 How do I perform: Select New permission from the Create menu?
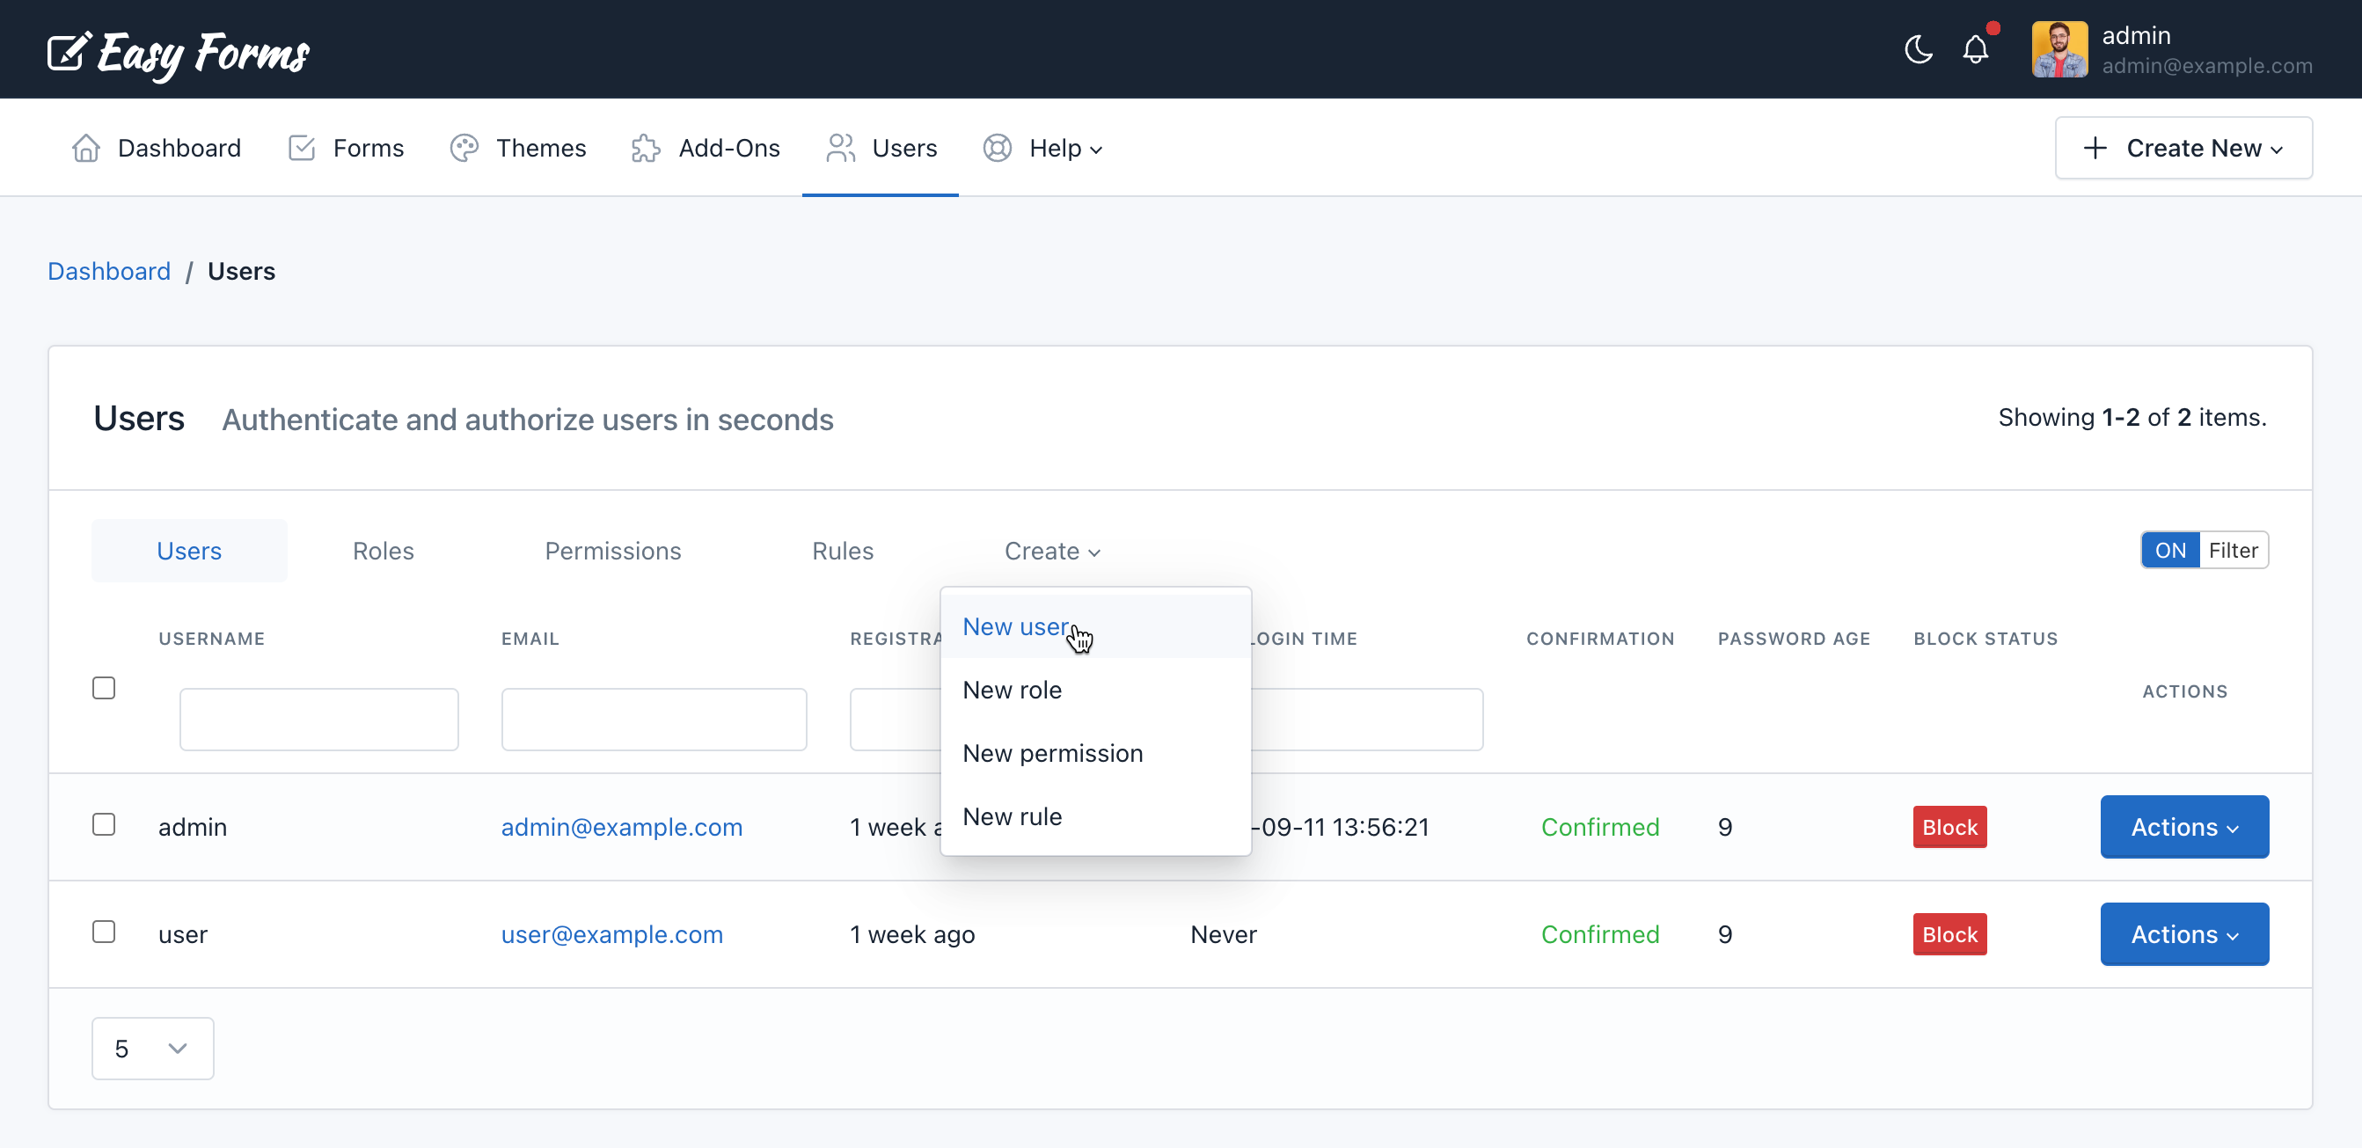1053,752
